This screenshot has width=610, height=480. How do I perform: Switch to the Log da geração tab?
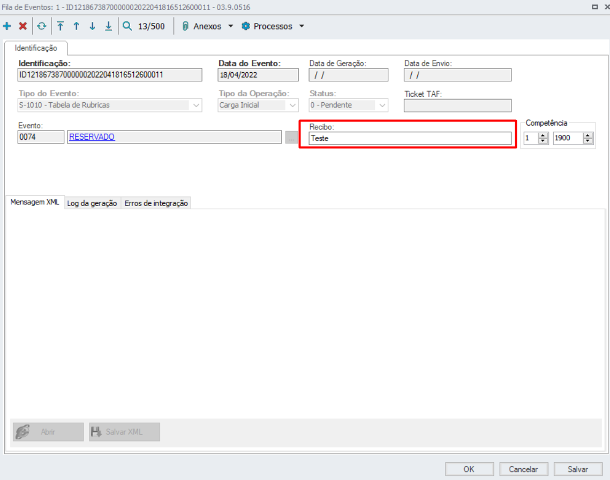coord(92,203)
